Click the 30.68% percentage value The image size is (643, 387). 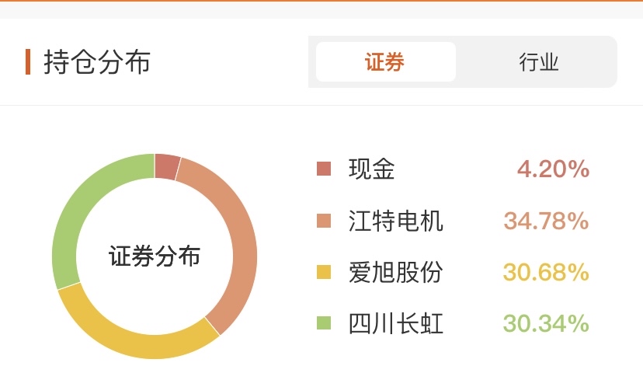546,272
